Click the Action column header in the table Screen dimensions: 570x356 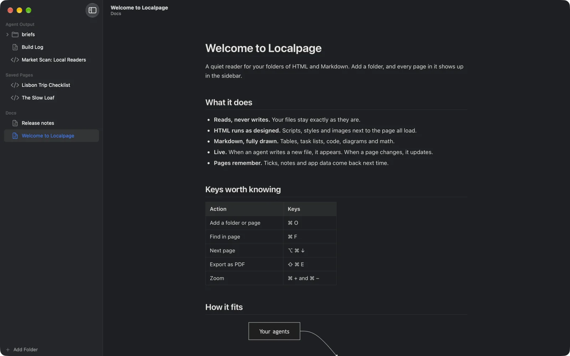click(244, 209)
